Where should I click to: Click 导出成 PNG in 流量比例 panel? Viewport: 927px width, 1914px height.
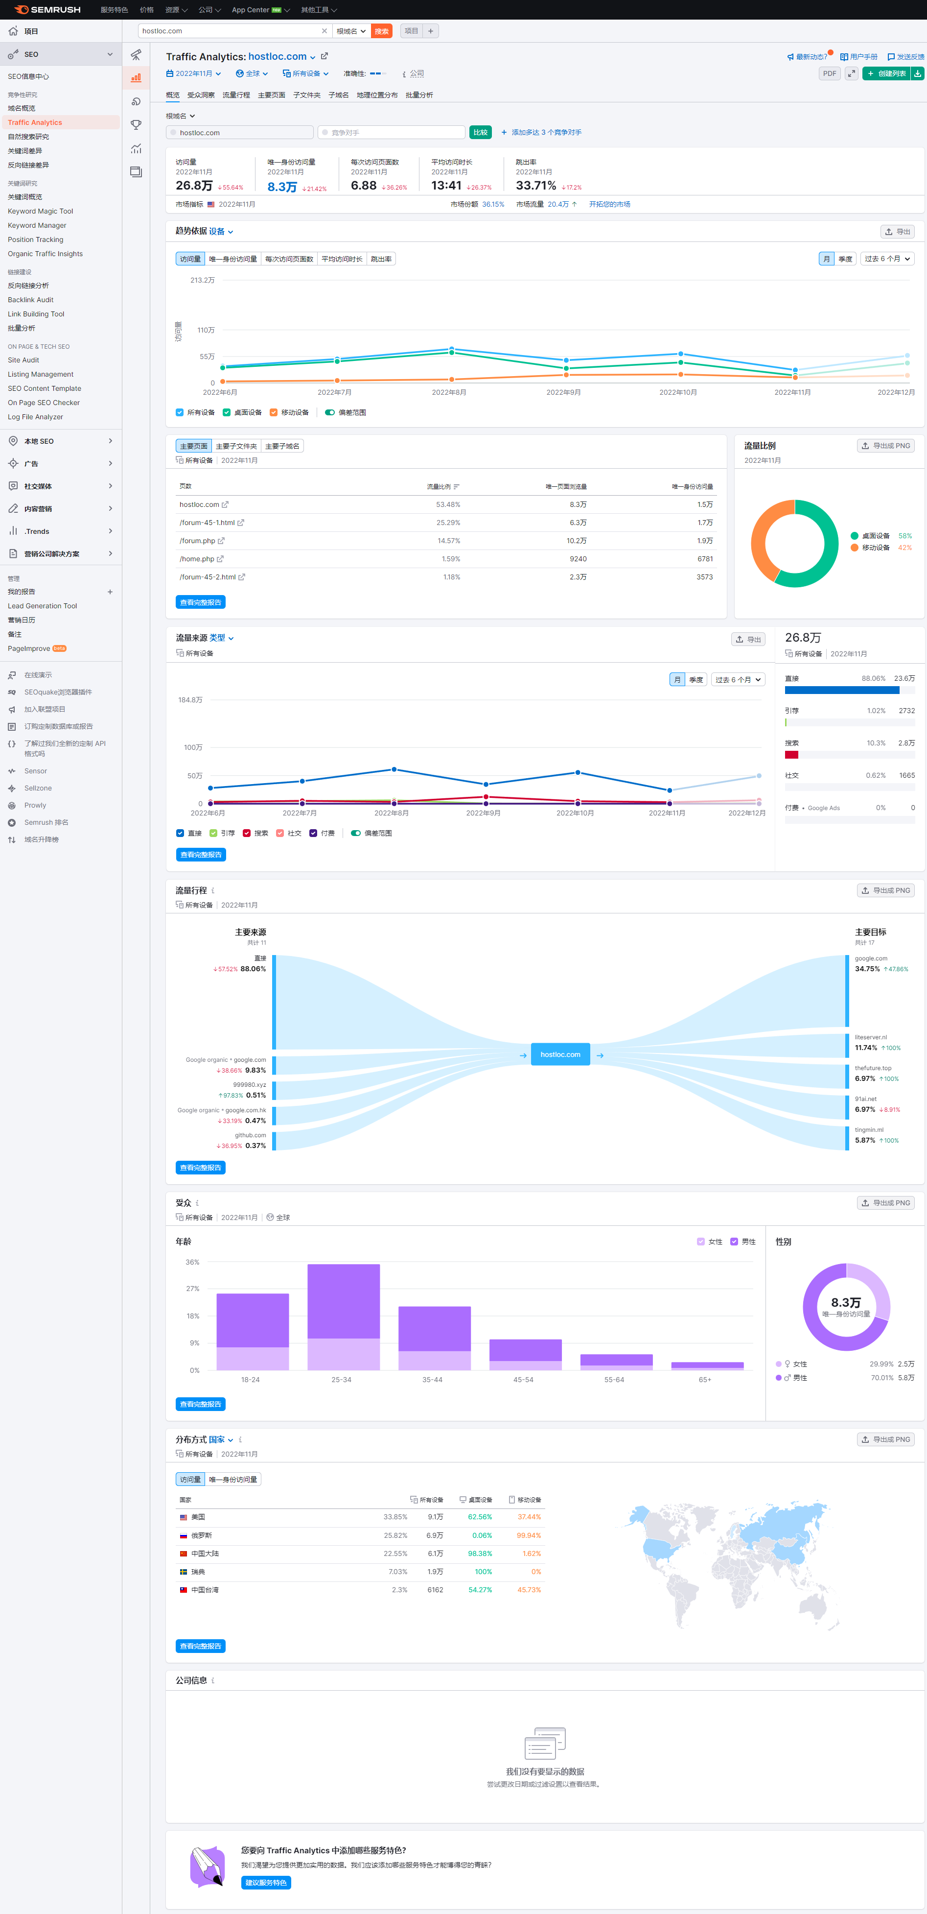click(x=885, y=446)
